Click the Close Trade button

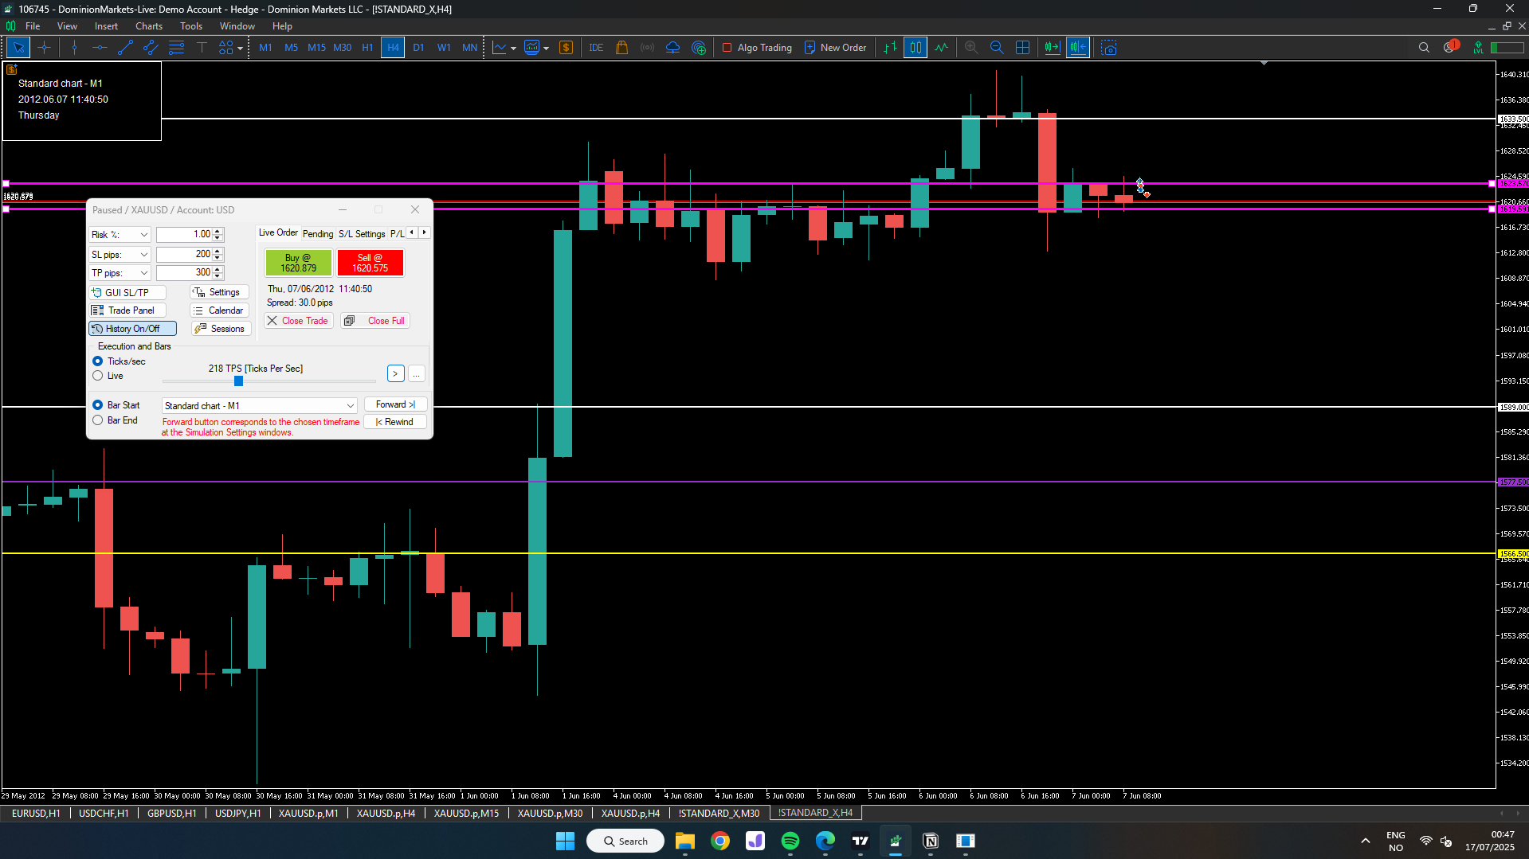point(298,321)
